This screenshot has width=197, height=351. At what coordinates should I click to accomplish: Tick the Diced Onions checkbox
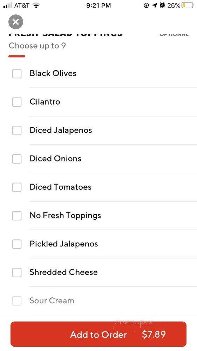(x=17, y=159)
